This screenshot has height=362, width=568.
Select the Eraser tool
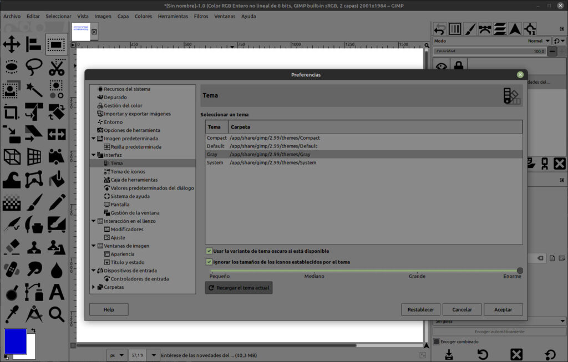(12, 247)
